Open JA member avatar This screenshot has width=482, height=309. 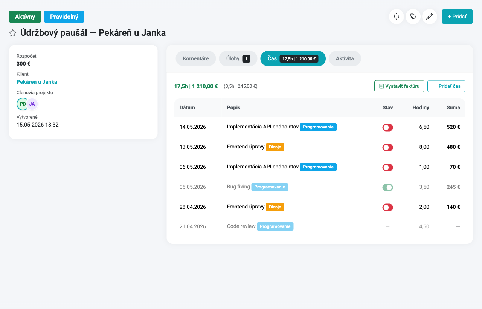point(32,104)
